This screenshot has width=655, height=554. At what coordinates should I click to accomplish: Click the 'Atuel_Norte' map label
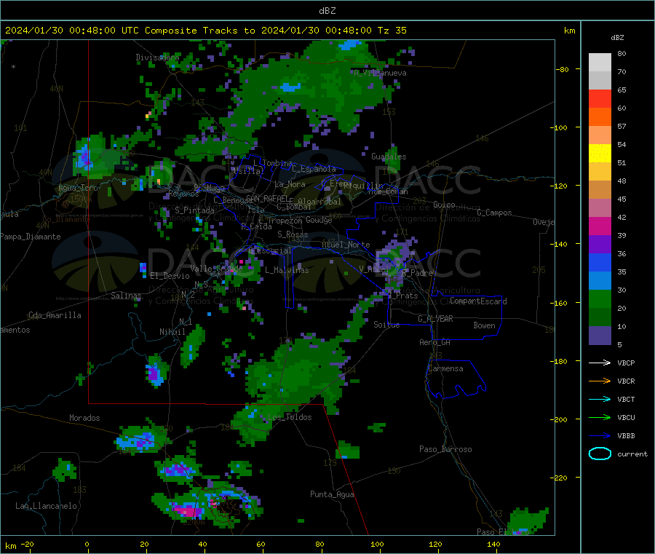(346, 245)
